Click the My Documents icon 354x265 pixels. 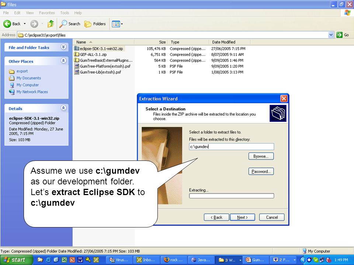(x=12, y=78)
